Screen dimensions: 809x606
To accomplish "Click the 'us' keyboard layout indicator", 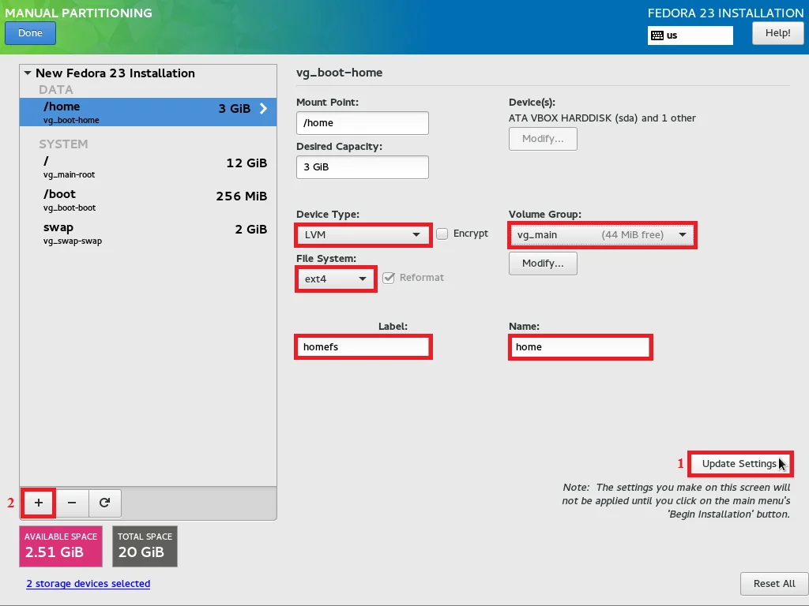I will click(690, 36).
